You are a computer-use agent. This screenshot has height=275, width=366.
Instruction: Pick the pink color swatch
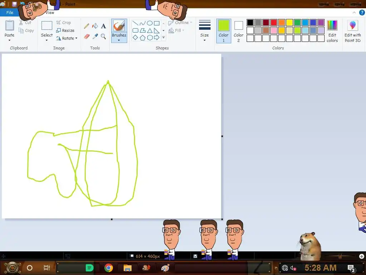pyautogui.click(x=274, y=30)
